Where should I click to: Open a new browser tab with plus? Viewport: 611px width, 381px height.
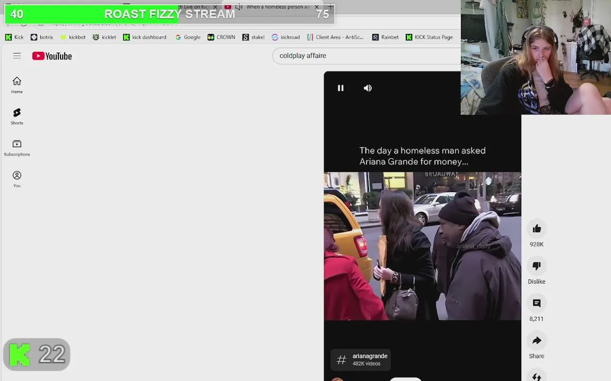pos(330,6)
